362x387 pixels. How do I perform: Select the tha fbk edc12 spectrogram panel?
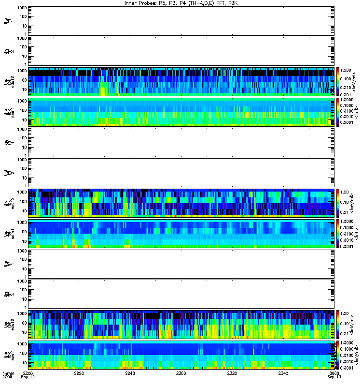[181, 82]
